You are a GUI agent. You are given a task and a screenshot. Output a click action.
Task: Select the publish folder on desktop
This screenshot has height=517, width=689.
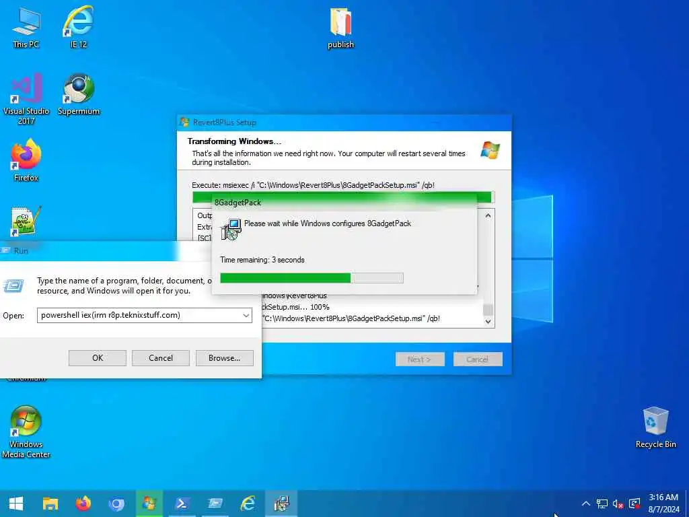pos(340,27)
